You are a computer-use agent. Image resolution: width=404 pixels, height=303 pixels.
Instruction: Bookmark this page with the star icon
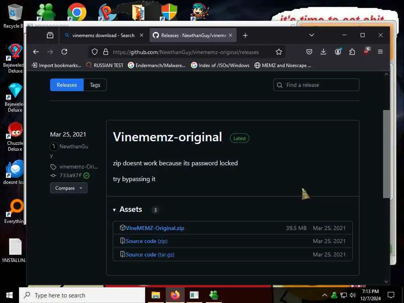click(279, 52)
